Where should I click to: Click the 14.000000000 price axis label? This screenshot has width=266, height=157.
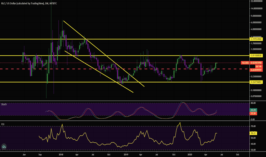256,8
